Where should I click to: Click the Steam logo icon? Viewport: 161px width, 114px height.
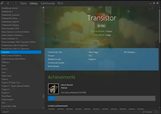[x=2, y=3]
